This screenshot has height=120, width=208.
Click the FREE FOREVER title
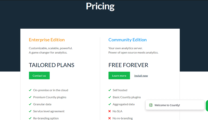coord(128,65)
